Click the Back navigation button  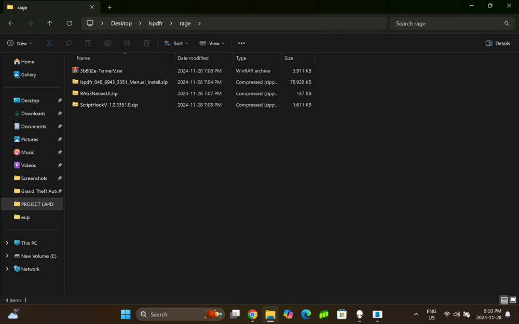pos(10,23)
